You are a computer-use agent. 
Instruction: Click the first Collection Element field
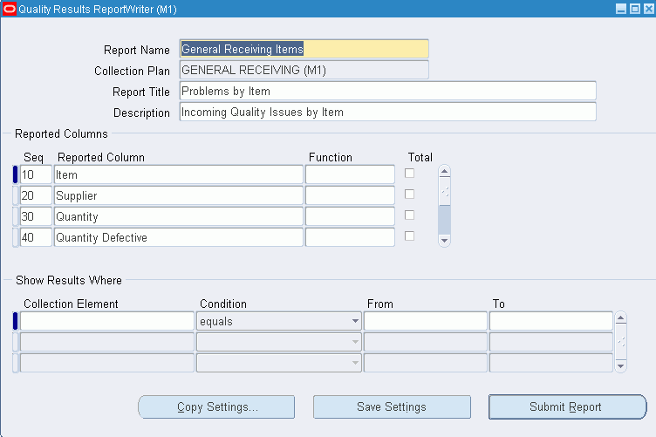coord(107,321)
